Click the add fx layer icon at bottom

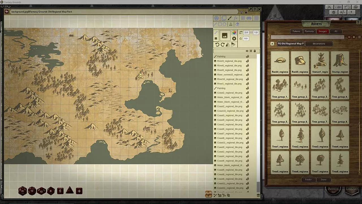tap(224, 195)
